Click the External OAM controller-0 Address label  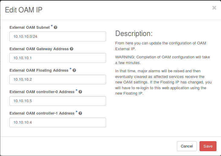[42, 92]
